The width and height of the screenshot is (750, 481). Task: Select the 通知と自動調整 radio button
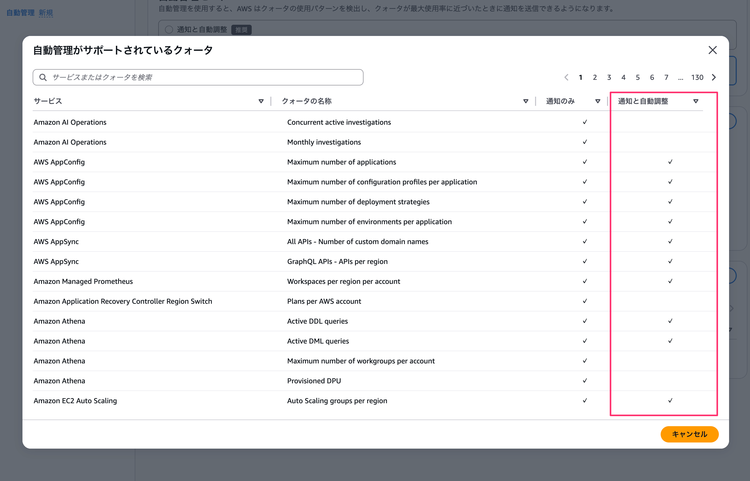pos(169,30)
